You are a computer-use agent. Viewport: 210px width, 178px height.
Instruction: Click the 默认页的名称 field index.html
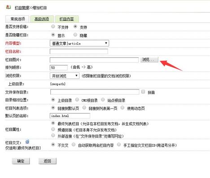click(x=70, y=116)
